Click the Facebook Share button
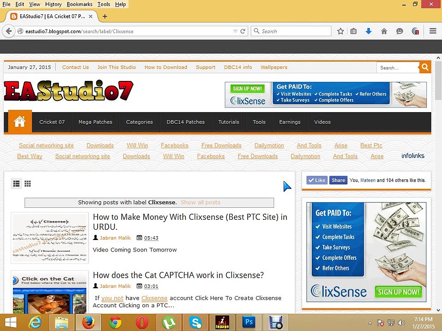This screenshot has width=442, height=331. click(x=338, y=180)
